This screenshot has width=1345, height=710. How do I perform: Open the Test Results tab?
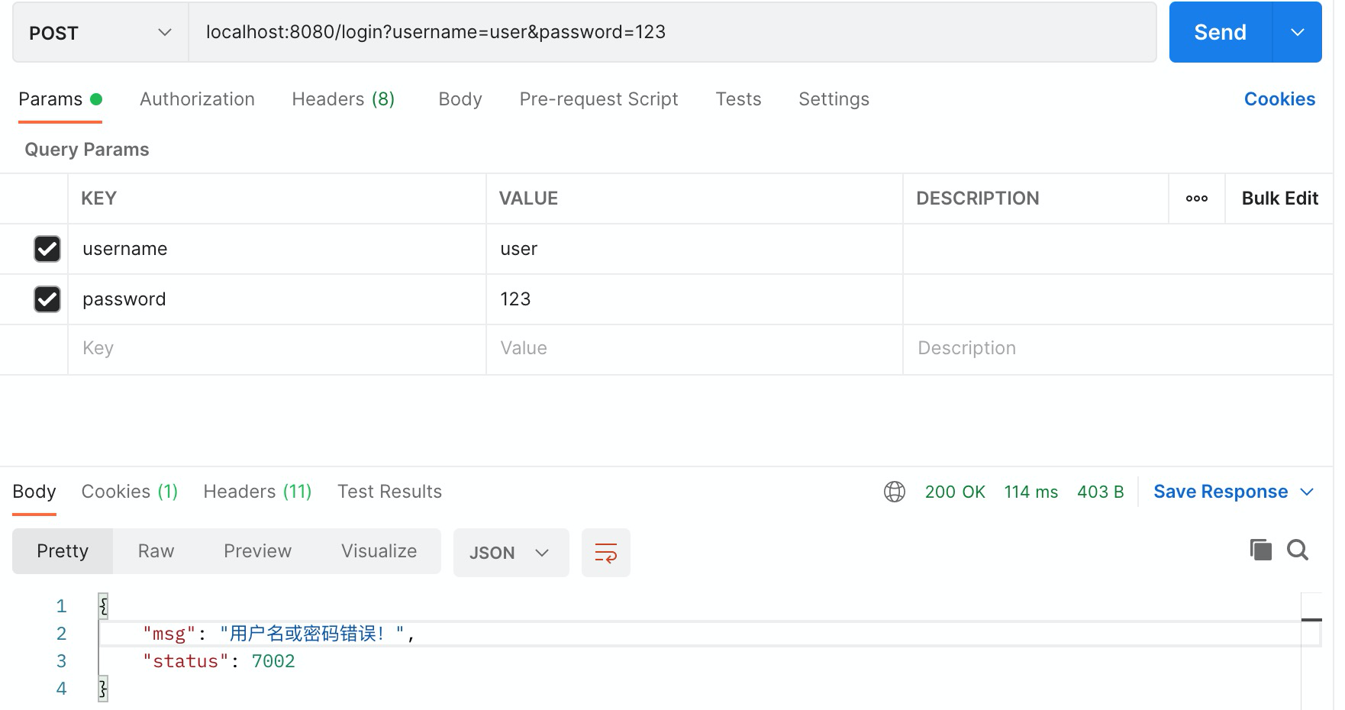(x=389, y=492)
